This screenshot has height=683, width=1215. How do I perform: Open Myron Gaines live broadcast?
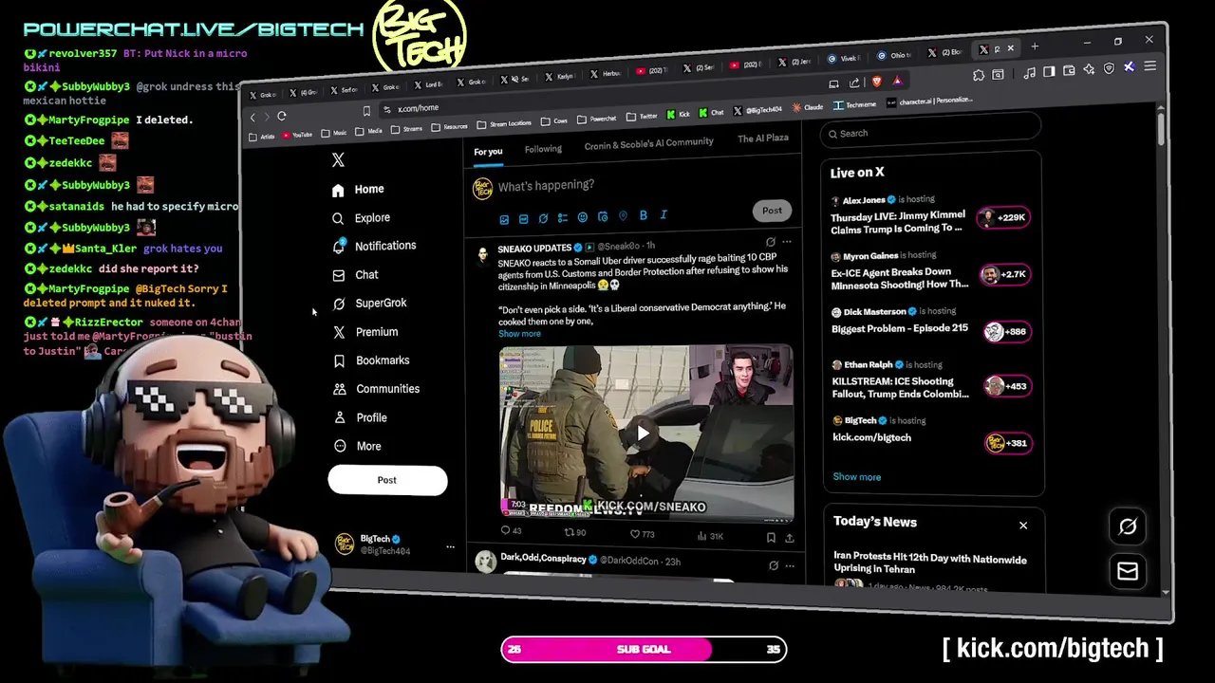930,272
